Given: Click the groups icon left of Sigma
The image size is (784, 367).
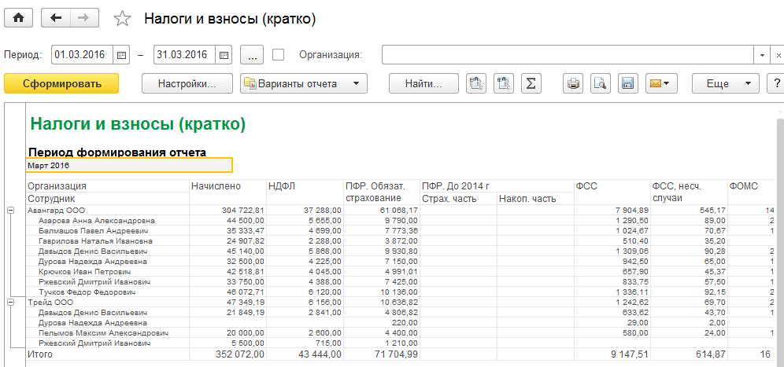Looking at the screenshot, I should tap(504, 83).
